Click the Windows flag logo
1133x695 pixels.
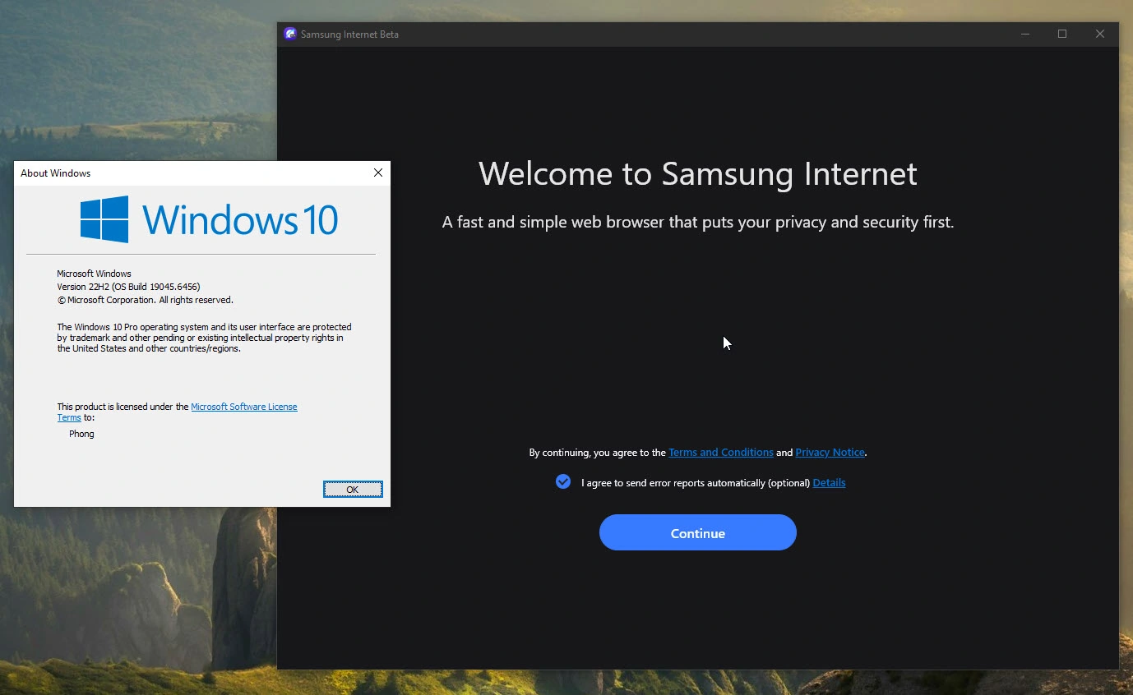click(104, 219)
